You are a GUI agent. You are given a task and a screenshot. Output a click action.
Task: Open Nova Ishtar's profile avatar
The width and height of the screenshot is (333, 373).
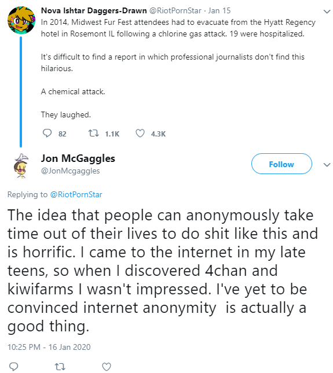[x=21, y=20]
